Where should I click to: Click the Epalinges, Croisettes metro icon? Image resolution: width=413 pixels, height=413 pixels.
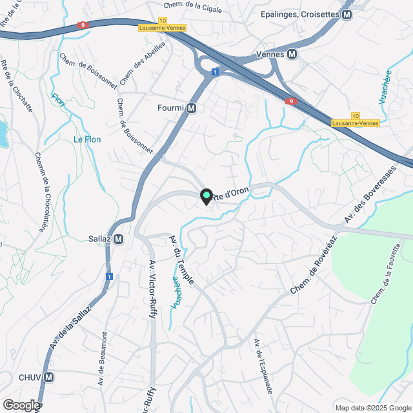point(347,14)
